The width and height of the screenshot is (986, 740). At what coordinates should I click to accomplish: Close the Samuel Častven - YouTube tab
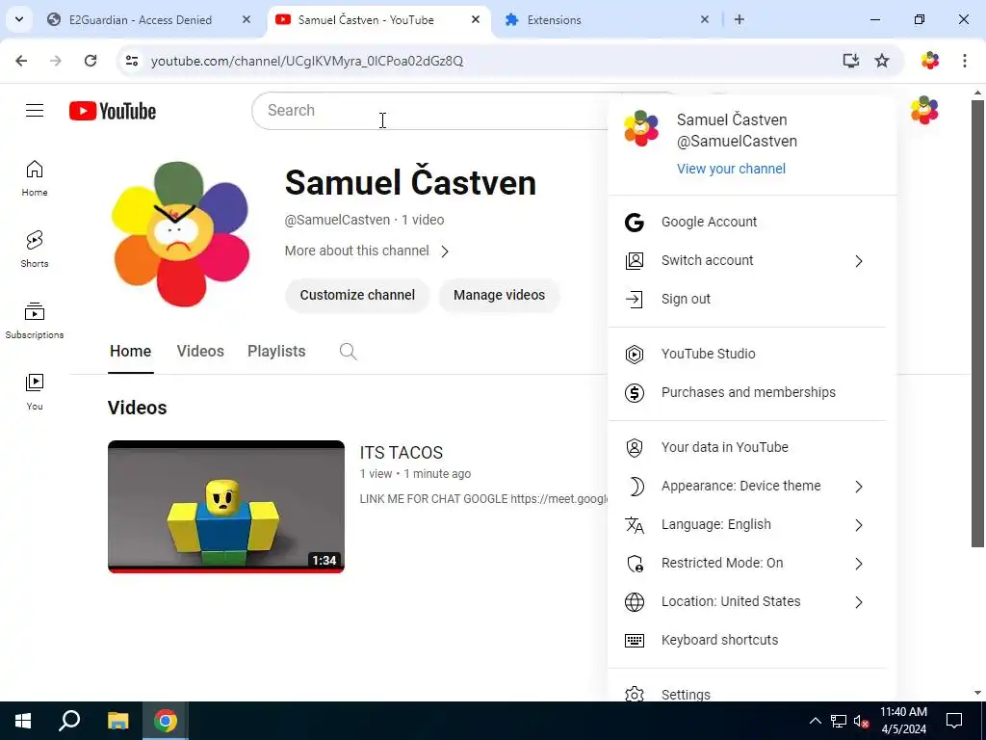[x=476, y=19]
